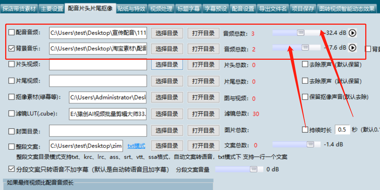The height and width of the screenshot is (190, 380).
Task: Click the 整段文案 volume slider at -1.4 dB
Action: tap(310, 144)
